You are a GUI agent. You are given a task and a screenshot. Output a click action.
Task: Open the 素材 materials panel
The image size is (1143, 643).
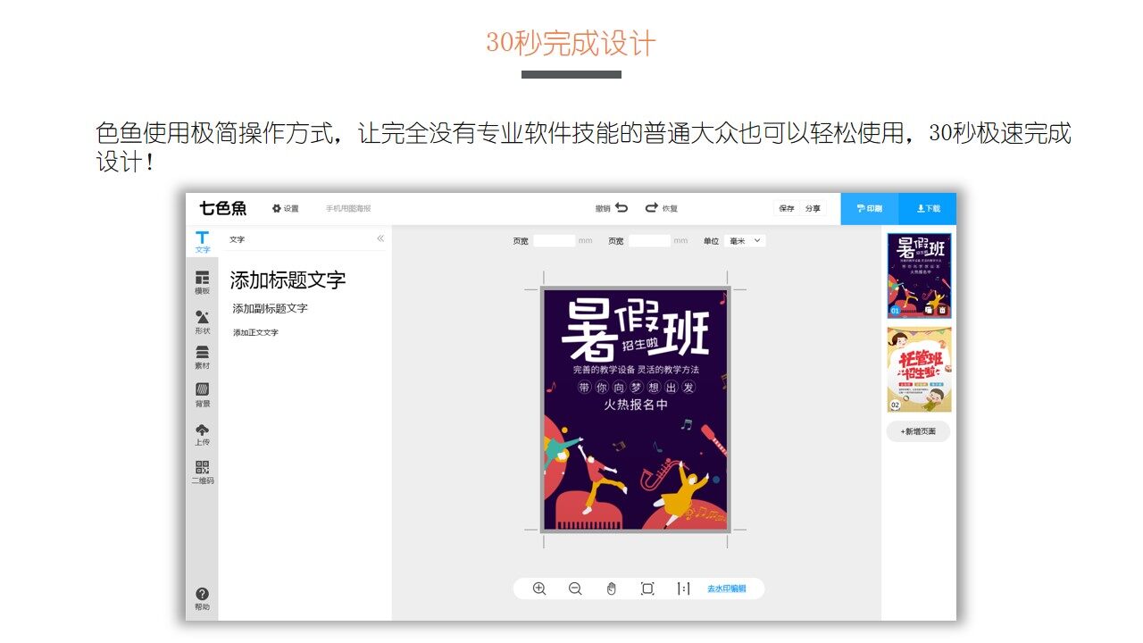click(203, 357)
